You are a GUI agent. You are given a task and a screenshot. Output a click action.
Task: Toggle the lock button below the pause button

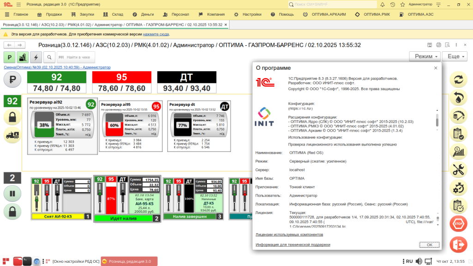click(12, 211)
